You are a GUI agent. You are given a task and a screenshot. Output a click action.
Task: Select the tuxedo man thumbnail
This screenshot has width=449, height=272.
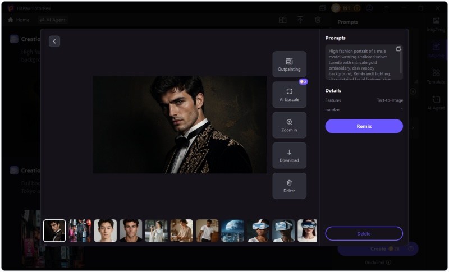click(x=54, y=231)
